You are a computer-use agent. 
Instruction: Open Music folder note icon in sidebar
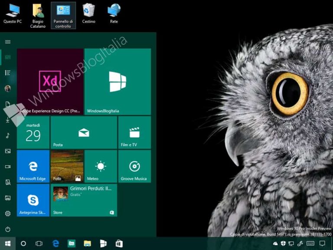8,135
